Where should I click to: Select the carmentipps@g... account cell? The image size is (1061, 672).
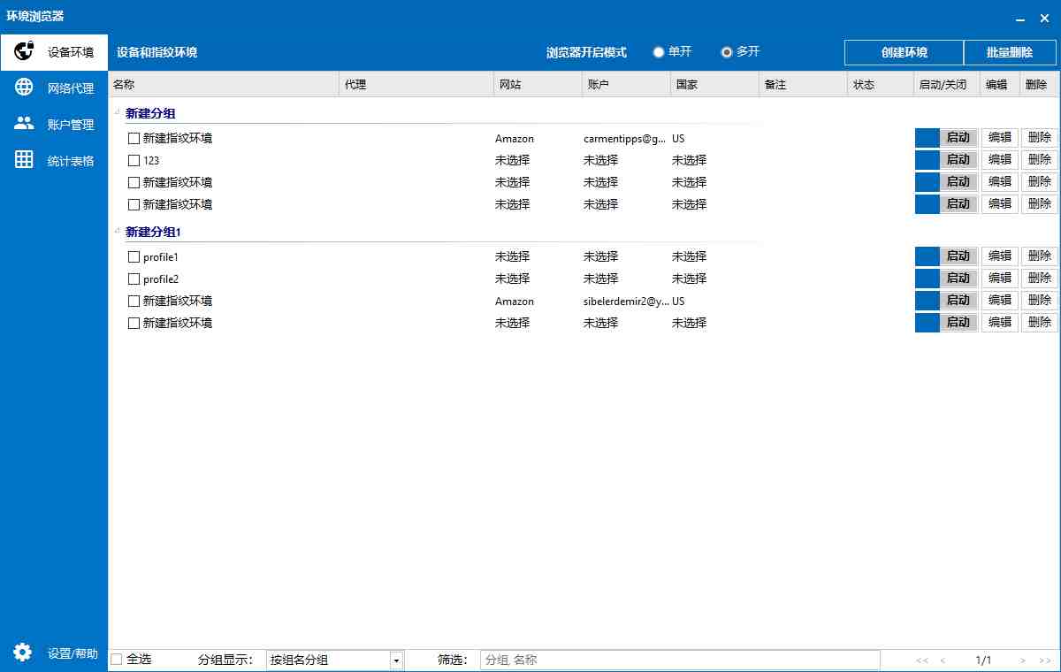[625, 139]
